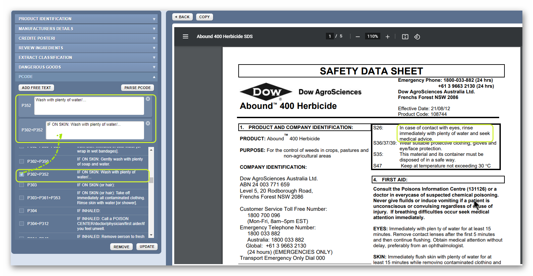Expand the Dangerous Goods section
This screenshot has height=276, width=533.
pyautogui.click(x=86, y=67)
